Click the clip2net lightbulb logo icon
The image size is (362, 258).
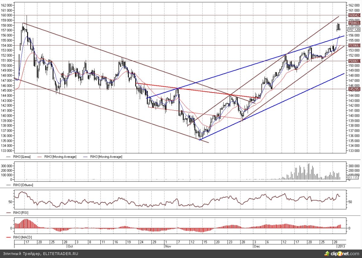click(327, 253)
